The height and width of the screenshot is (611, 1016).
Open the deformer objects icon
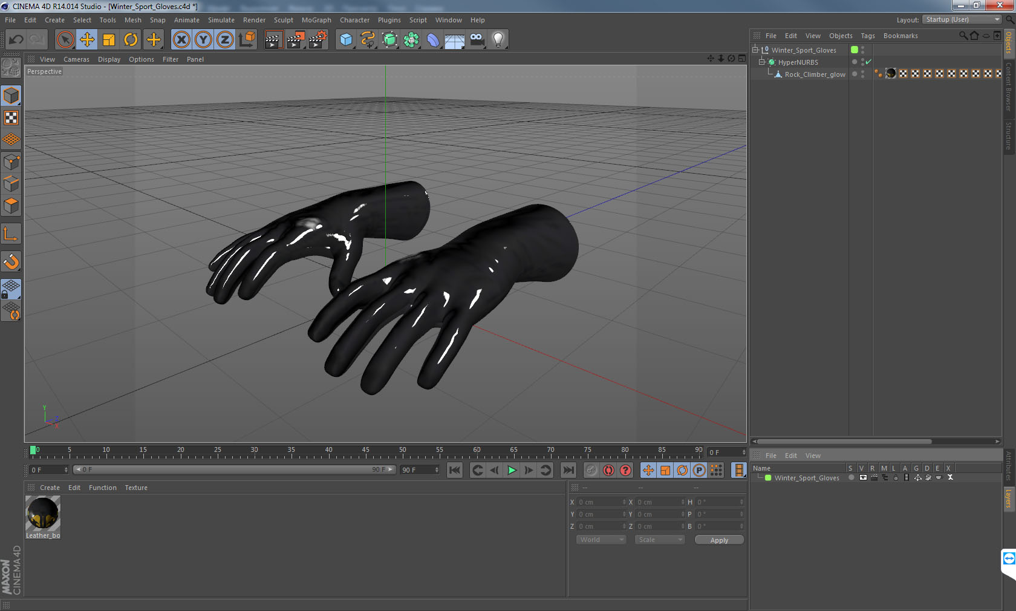[x=433, y=40]
